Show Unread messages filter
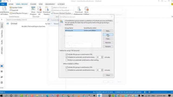 point(14,23)
